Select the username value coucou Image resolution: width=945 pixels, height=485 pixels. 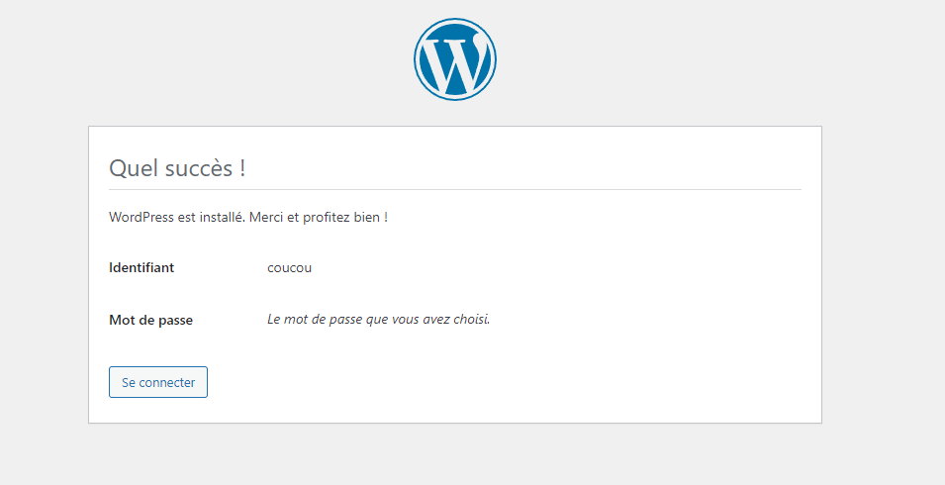tap(289, 268)
